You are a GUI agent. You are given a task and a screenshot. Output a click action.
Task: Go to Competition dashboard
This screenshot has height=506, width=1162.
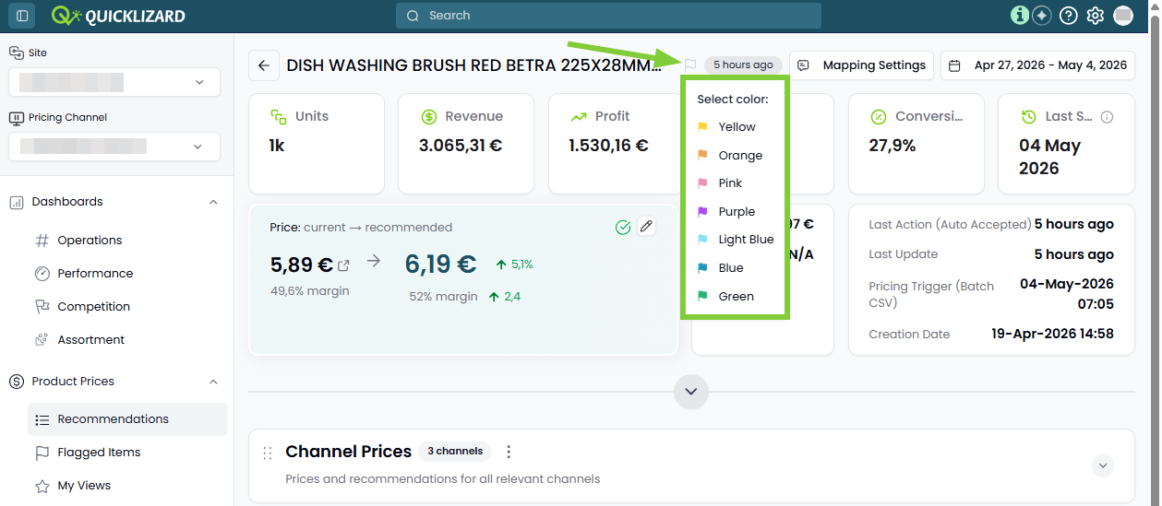pyautogui.click(x=93, y=307)
